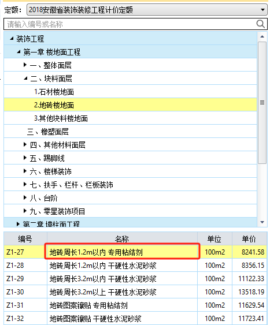Select row Z1-32 code cell

tap(25, 319)
